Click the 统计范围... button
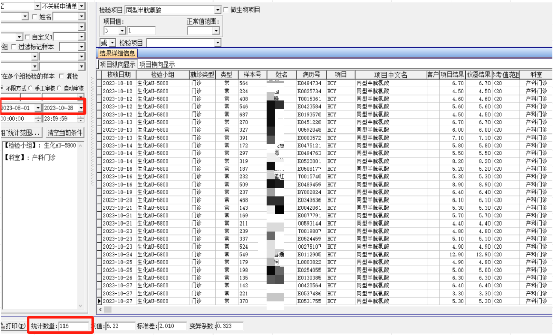This screenshot has width=553, height=335. [x=21, y=133]
